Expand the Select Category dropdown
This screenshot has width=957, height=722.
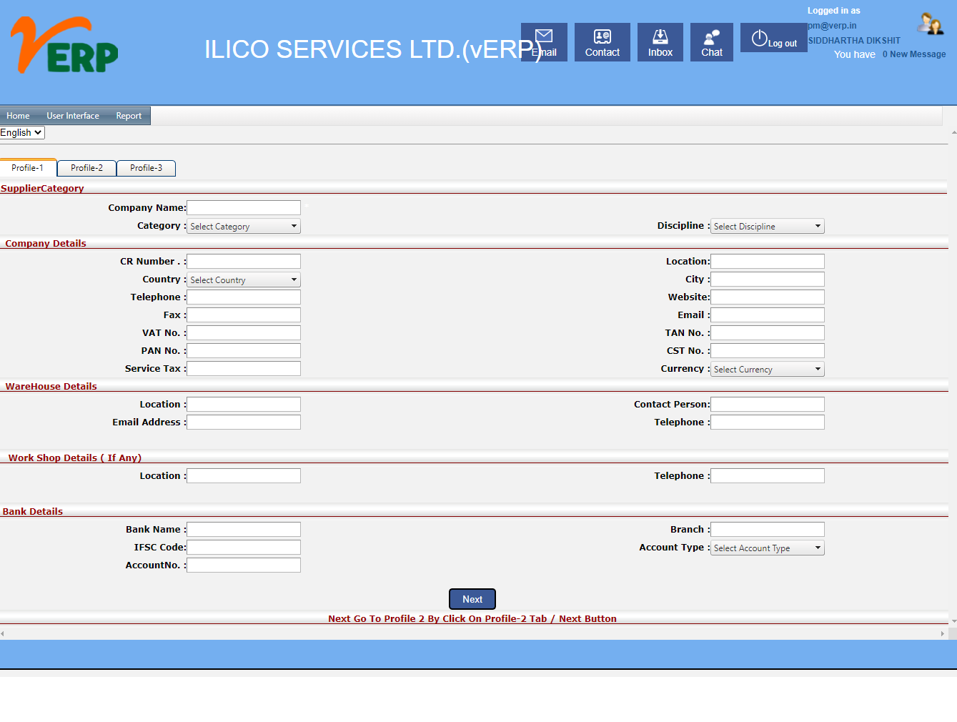pos(244,227)
